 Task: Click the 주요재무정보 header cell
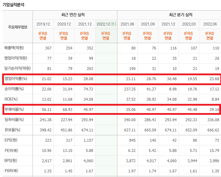click(18, 27)
